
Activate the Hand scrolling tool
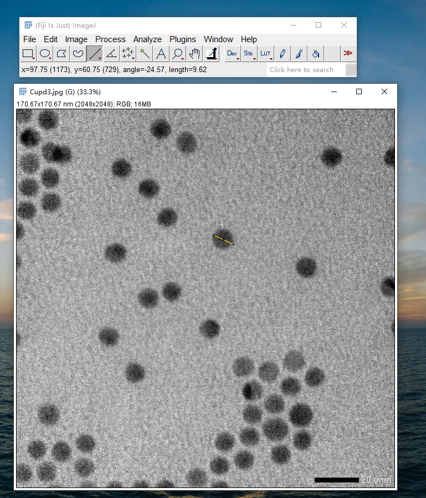click(194, 54)
